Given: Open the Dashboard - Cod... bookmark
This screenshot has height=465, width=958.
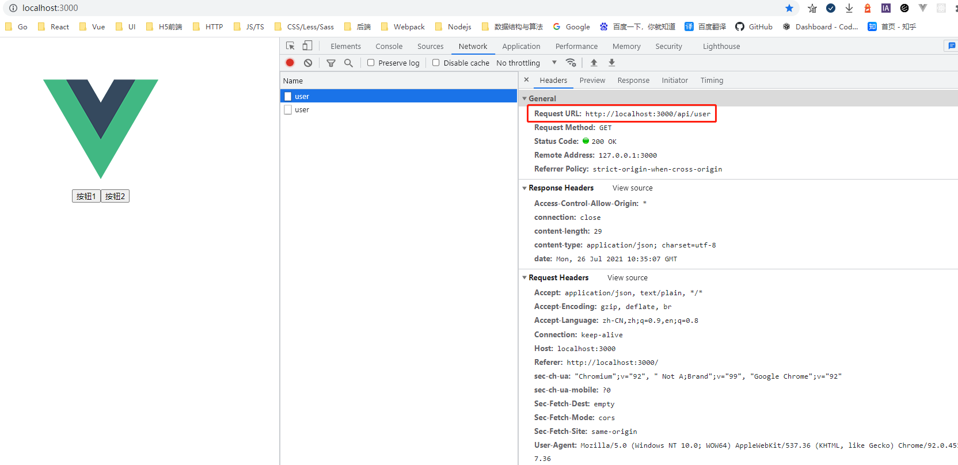Looking at the screenshot, I should pos(820,26).
